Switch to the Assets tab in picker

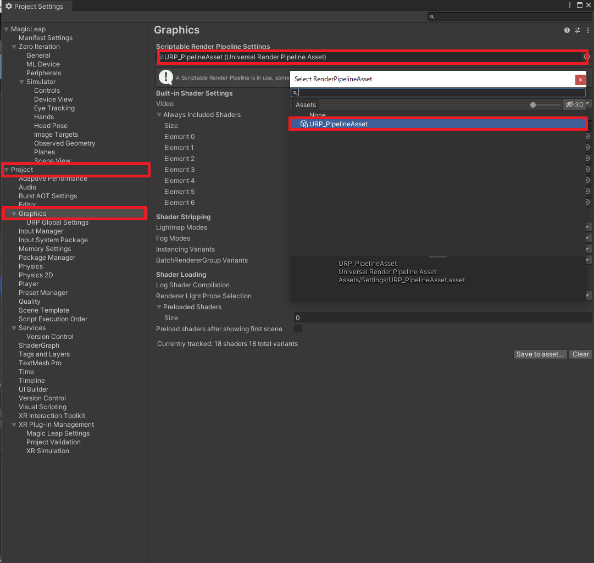[x=306, y=105]
